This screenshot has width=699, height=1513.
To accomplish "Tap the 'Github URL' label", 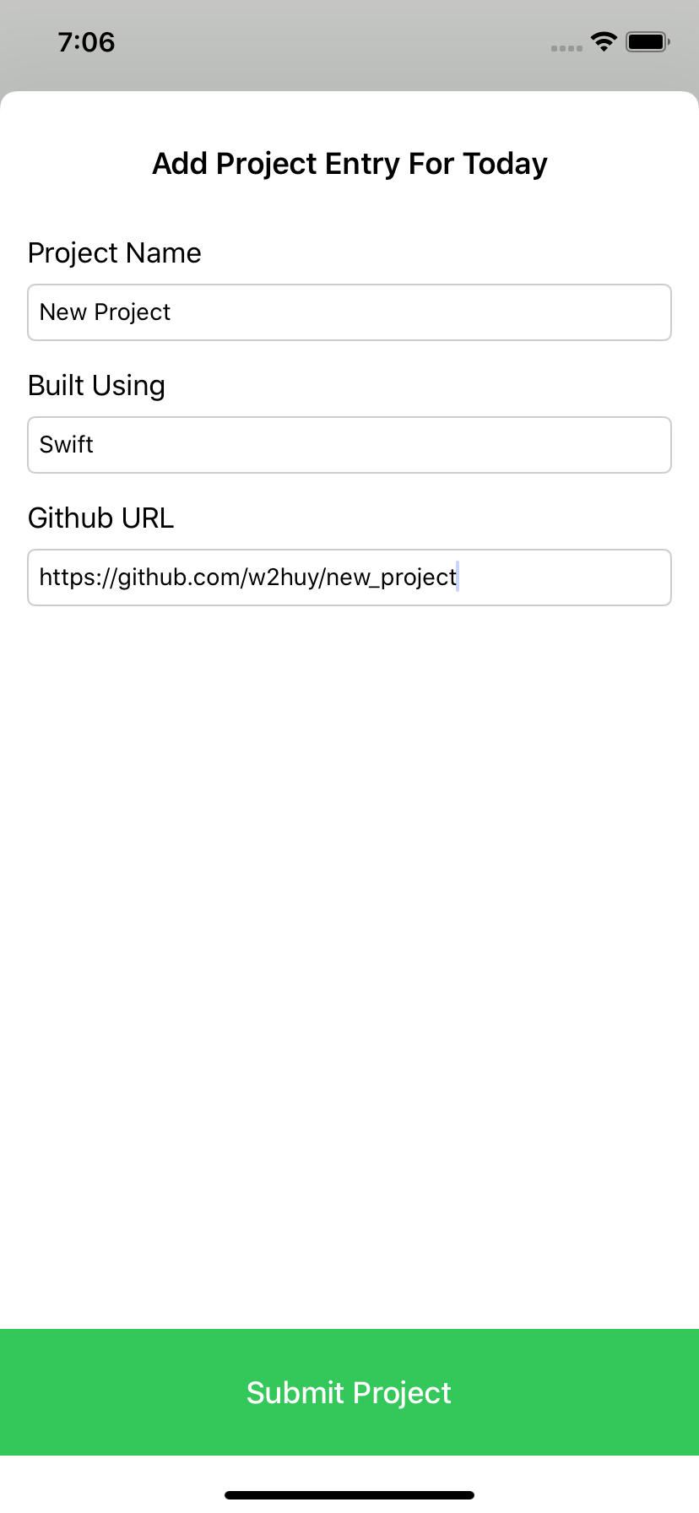I will click(x=101, y=518).
